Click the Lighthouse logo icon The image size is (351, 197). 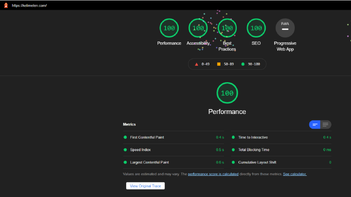(6, 5)
